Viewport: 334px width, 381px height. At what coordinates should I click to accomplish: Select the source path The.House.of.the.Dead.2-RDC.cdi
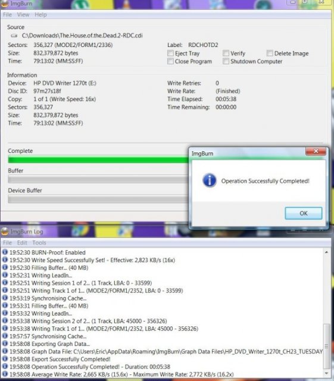[x=82, y=36]
